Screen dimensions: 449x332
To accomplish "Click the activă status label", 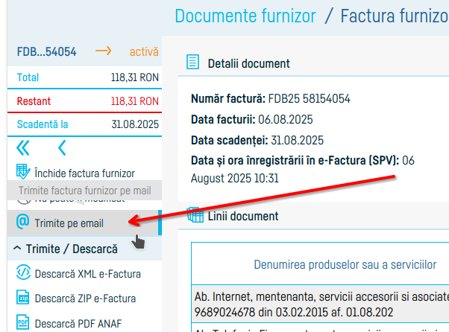I will [144, 51].
